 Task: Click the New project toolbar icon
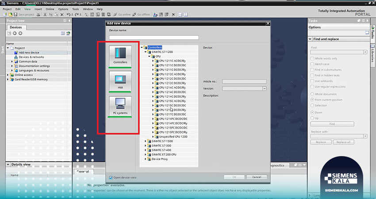click(5, 15)
